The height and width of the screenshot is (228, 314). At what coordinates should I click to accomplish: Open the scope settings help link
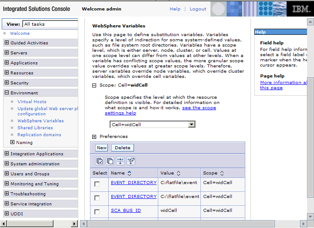pos(160,111)
